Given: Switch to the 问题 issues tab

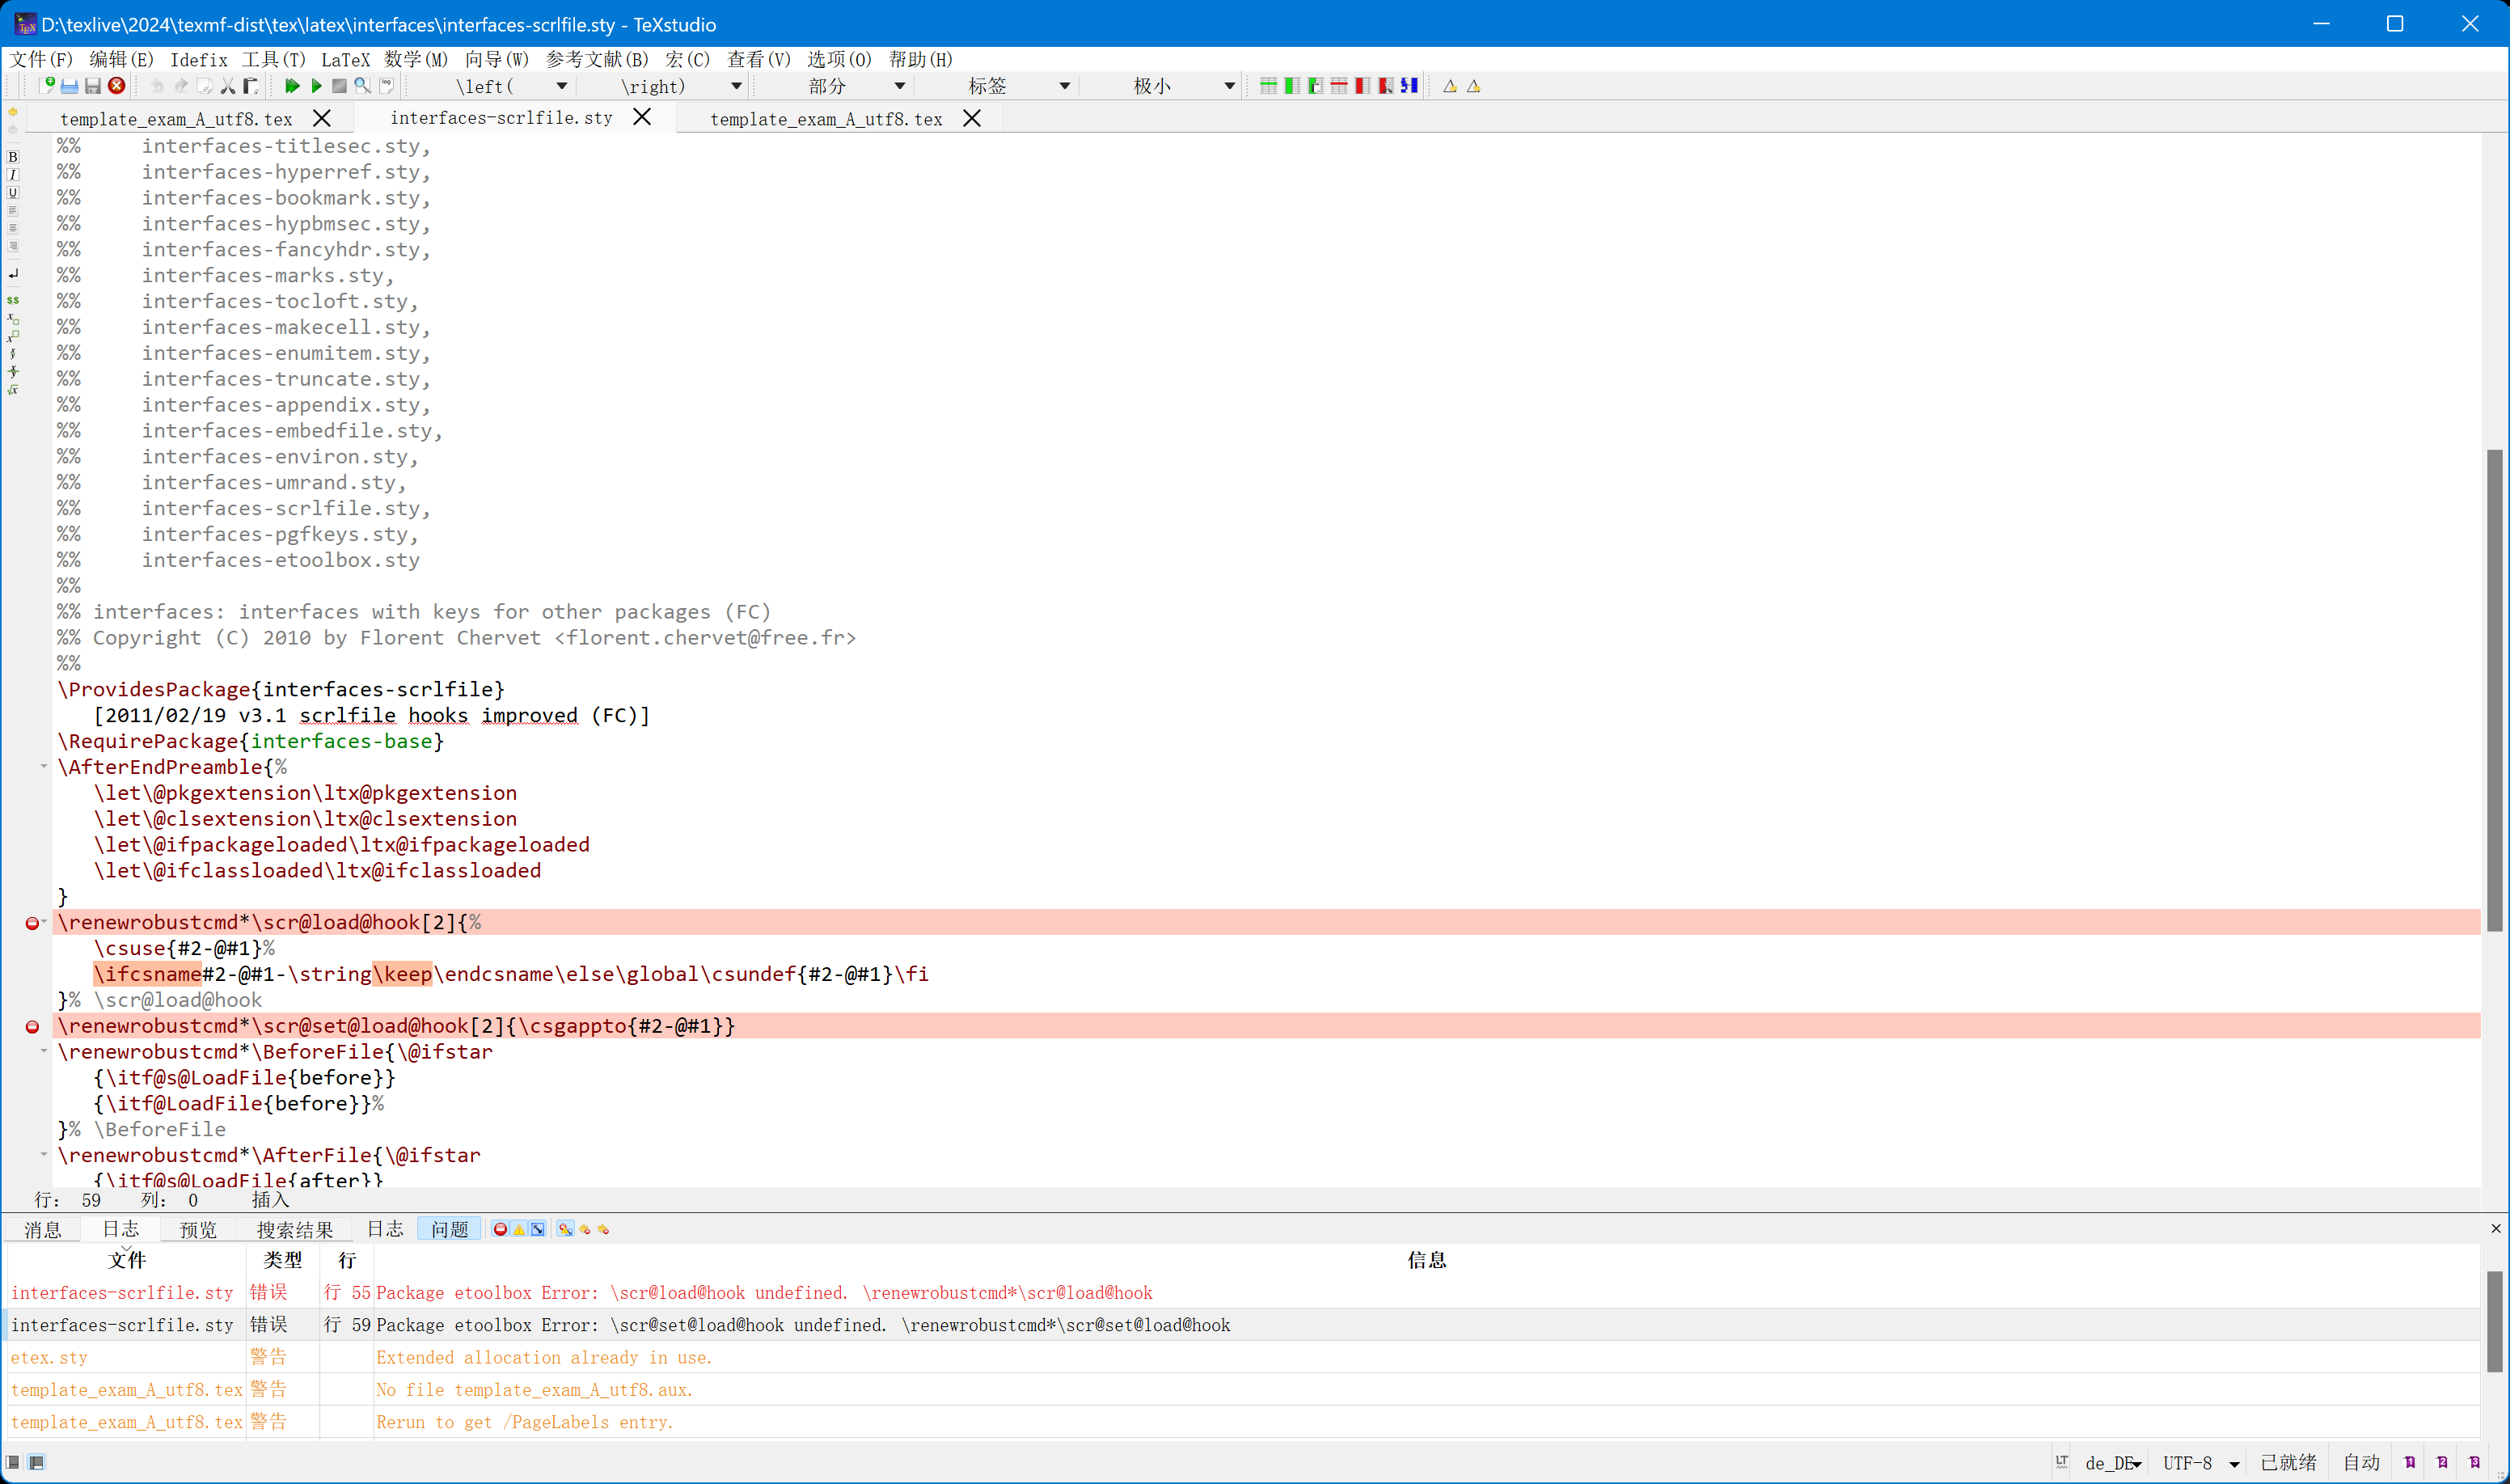Looking at the screenshot, I should point(450,1229).
